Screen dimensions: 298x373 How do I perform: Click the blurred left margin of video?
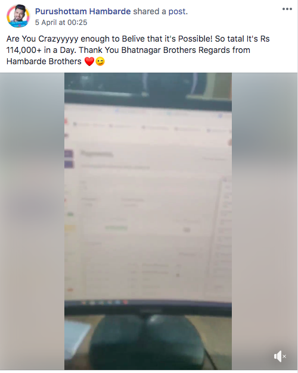click(32, 221)
